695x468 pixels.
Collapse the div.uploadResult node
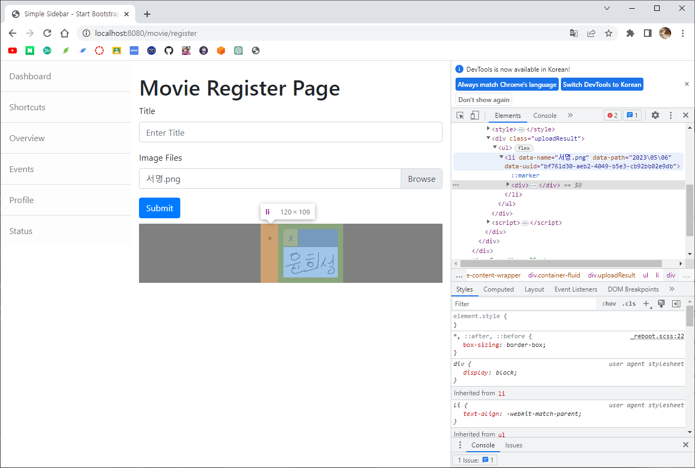(x=488, y=138)
